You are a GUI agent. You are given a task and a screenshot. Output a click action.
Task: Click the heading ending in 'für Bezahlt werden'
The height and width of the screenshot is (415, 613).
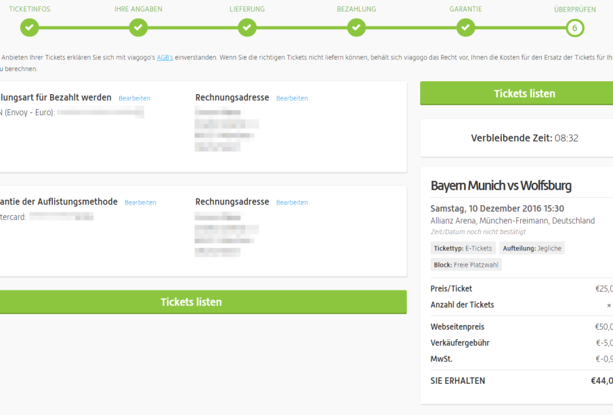(56, 97)
